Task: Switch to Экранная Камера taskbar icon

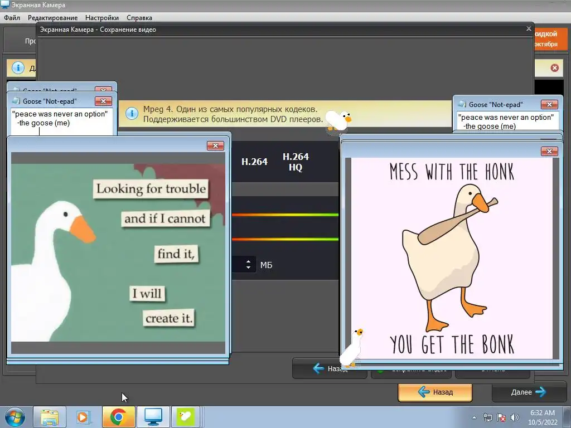Action: pyautogui.click(x=153, y=417)
